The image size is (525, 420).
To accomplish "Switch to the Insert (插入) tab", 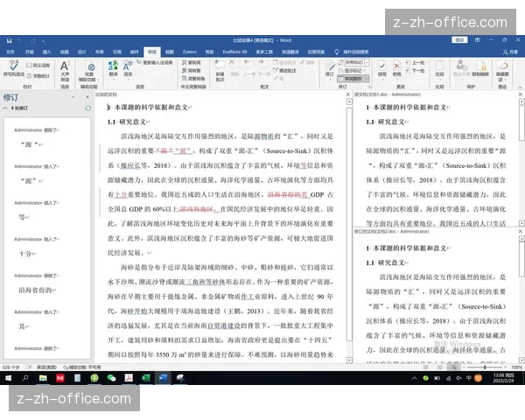I will pyautogui.click(x=47, y=52).
